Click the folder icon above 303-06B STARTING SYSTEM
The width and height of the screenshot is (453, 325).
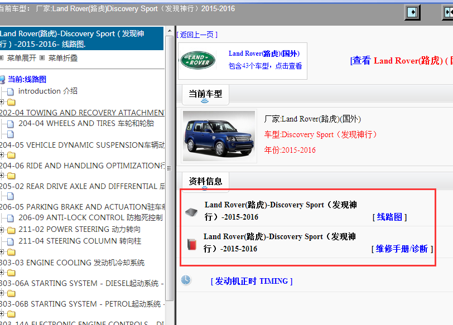point(11,294)
